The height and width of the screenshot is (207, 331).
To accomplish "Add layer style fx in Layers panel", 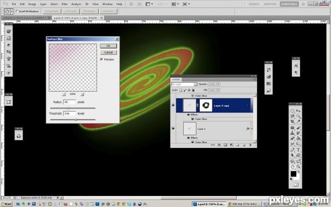I will tap(219, 145).
